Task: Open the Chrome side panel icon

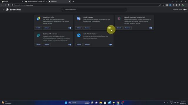Action: pos(179,5)
